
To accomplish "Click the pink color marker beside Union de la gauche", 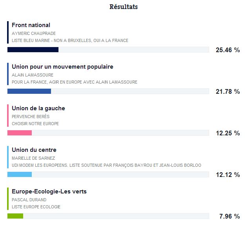I will click(8, 115).
